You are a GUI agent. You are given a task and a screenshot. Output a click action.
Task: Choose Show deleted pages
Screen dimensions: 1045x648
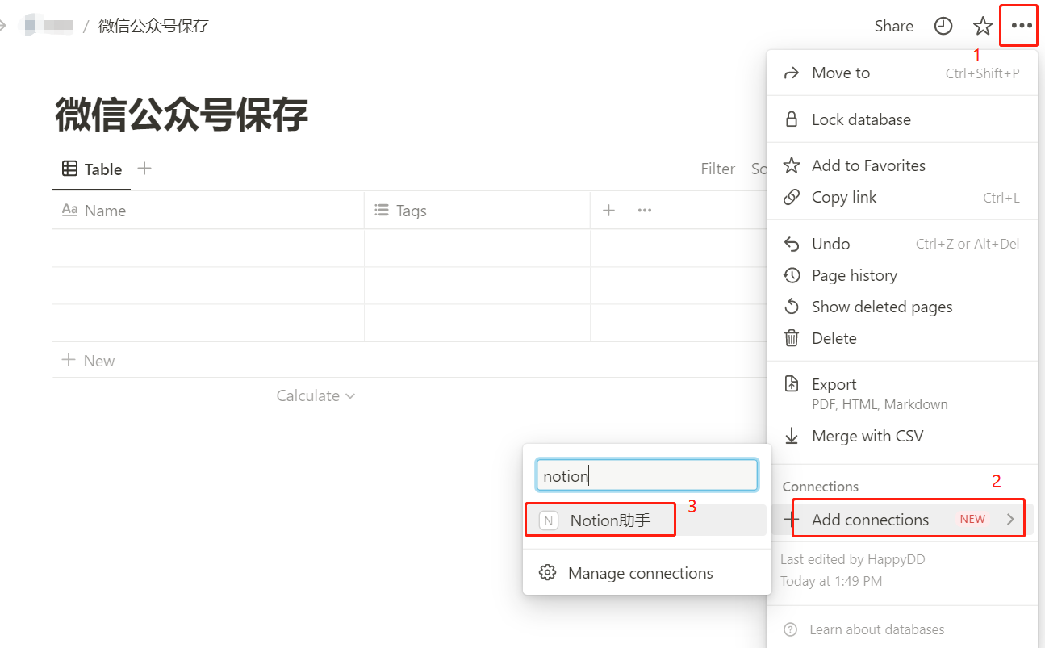[901, 307]
